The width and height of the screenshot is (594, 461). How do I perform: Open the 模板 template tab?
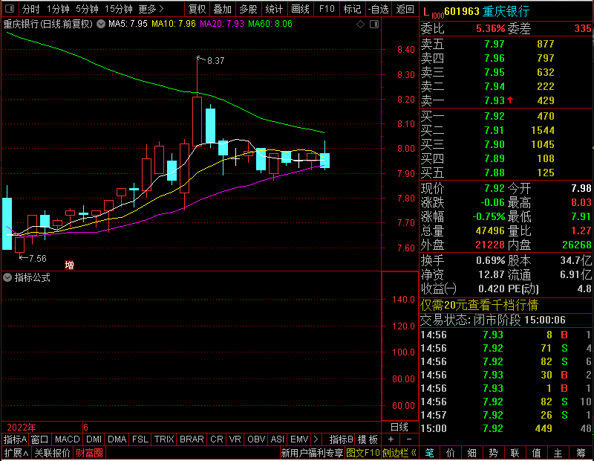(368, 439)
